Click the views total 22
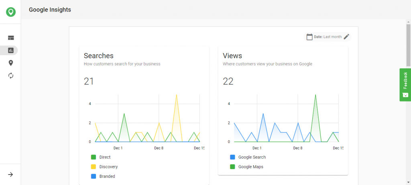Viewport: 411px width, 185px height. [228, 82]
